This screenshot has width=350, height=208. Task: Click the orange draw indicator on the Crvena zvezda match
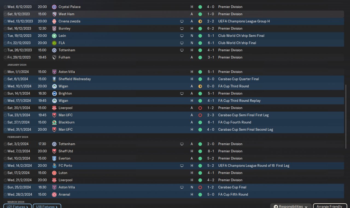[200, 21]
